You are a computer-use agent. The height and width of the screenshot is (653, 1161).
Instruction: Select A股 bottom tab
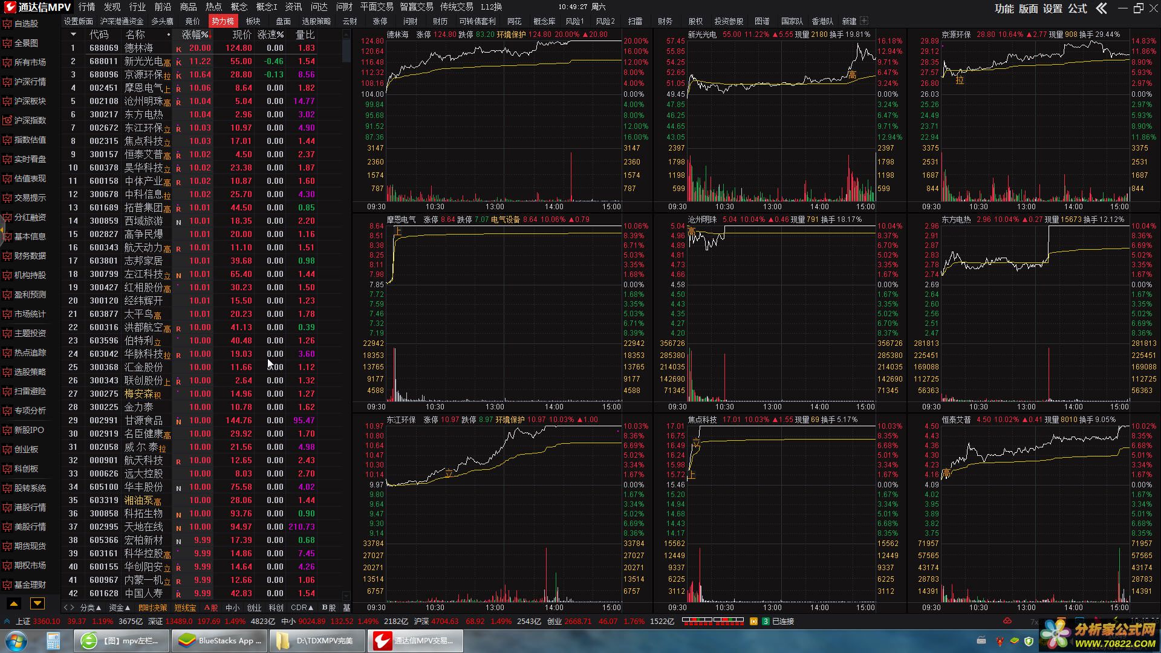click(x=211, y=607)
